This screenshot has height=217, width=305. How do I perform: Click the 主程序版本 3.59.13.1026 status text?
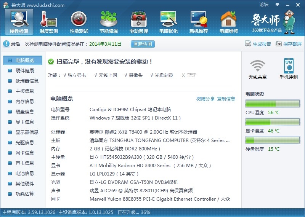pyautogui.click(x=29, y=212)
